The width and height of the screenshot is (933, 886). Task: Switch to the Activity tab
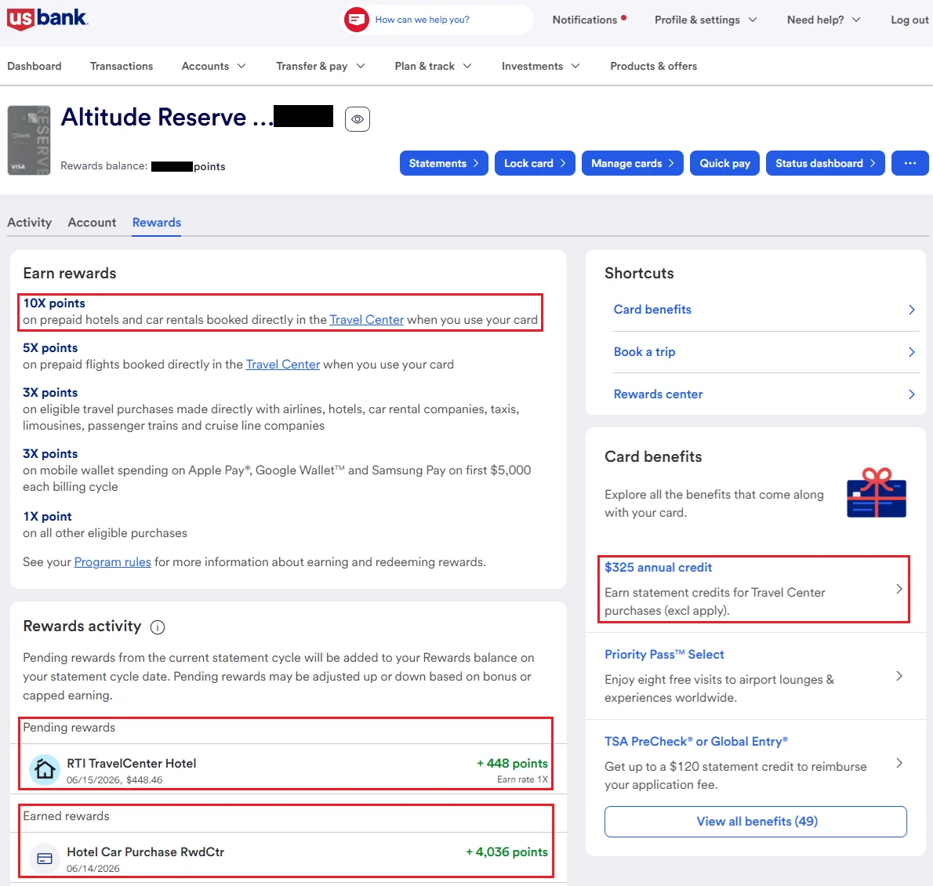29,222
